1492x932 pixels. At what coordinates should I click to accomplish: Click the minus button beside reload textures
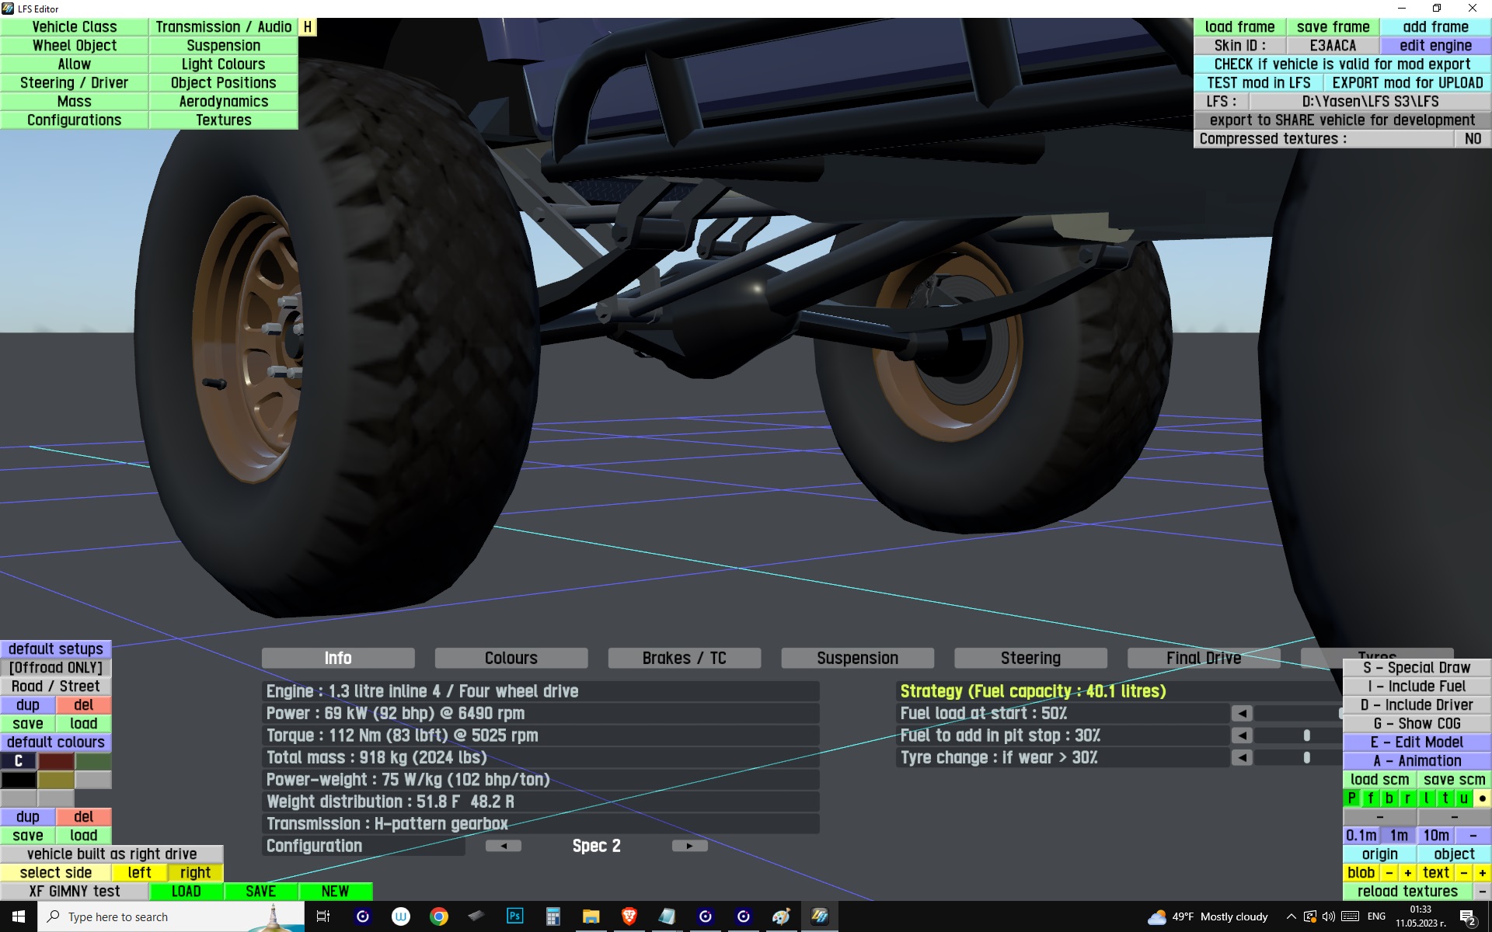coord(1482,892)
